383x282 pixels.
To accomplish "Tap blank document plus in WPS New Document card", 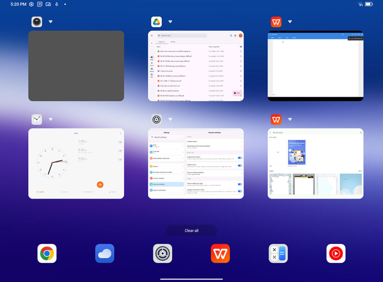I will [278, 152].
